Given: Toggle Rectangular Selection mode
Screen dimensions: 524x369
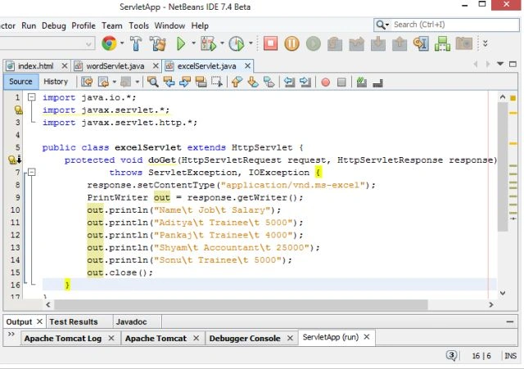Looking at the screenshot, I should [216, 82].
